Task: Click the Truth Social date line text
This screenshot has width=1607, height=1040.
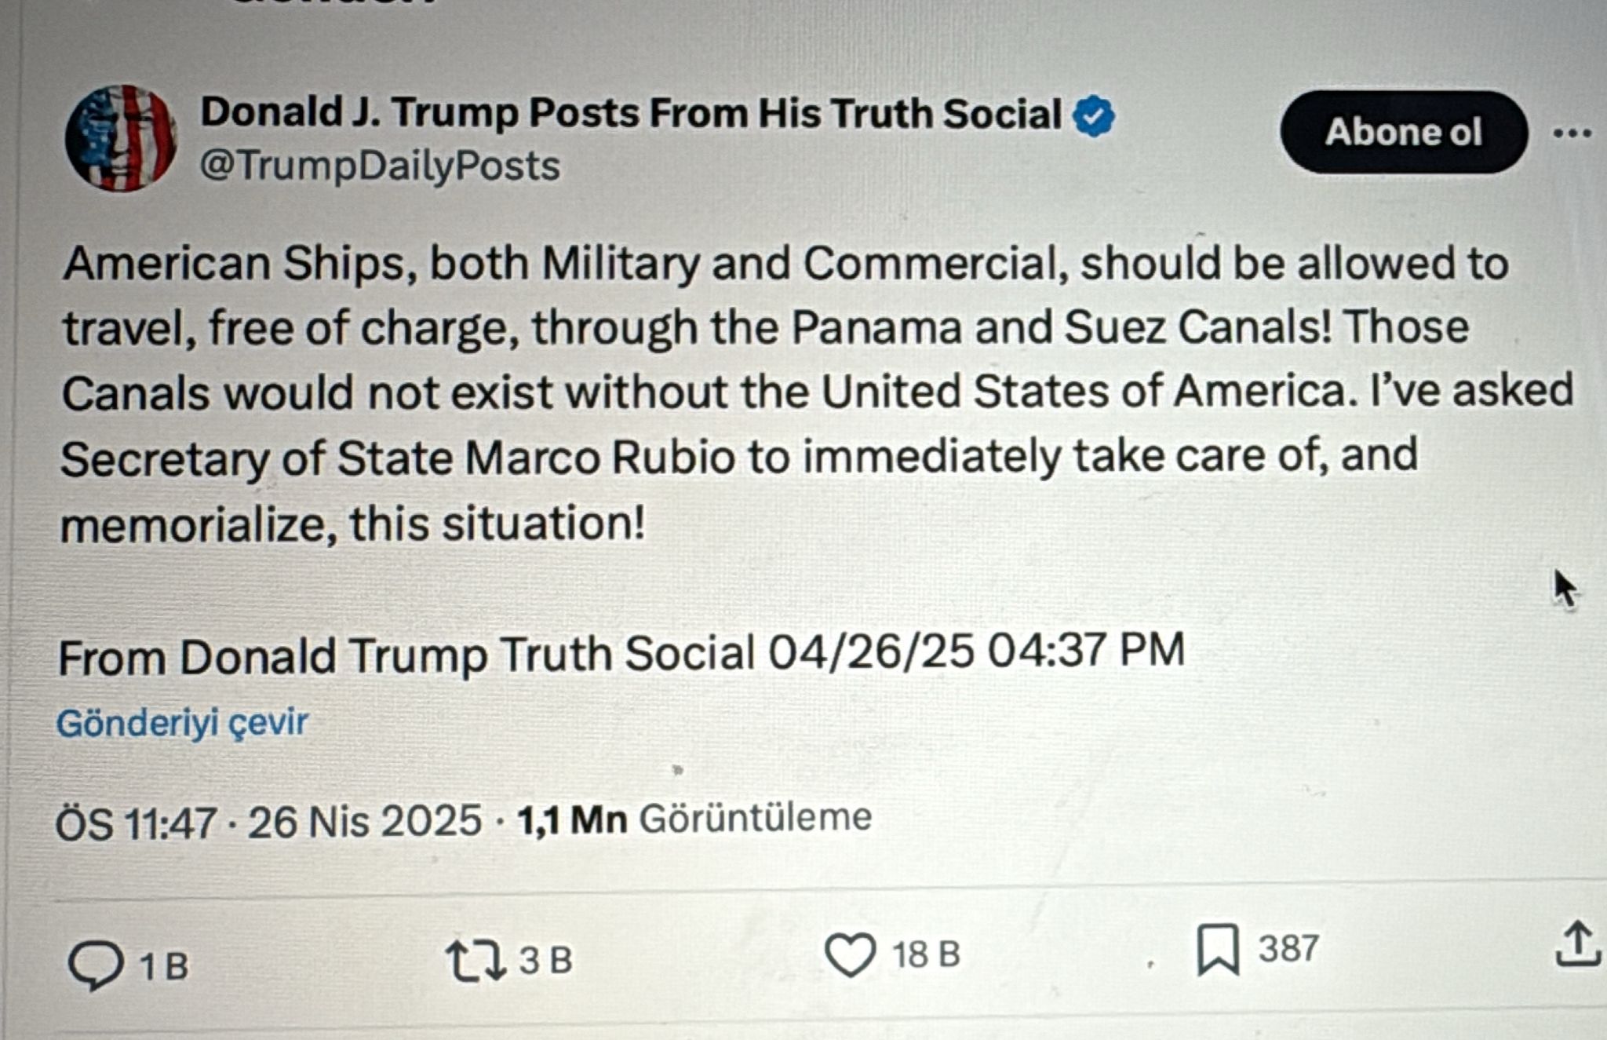Action: [x=620, y=654]
